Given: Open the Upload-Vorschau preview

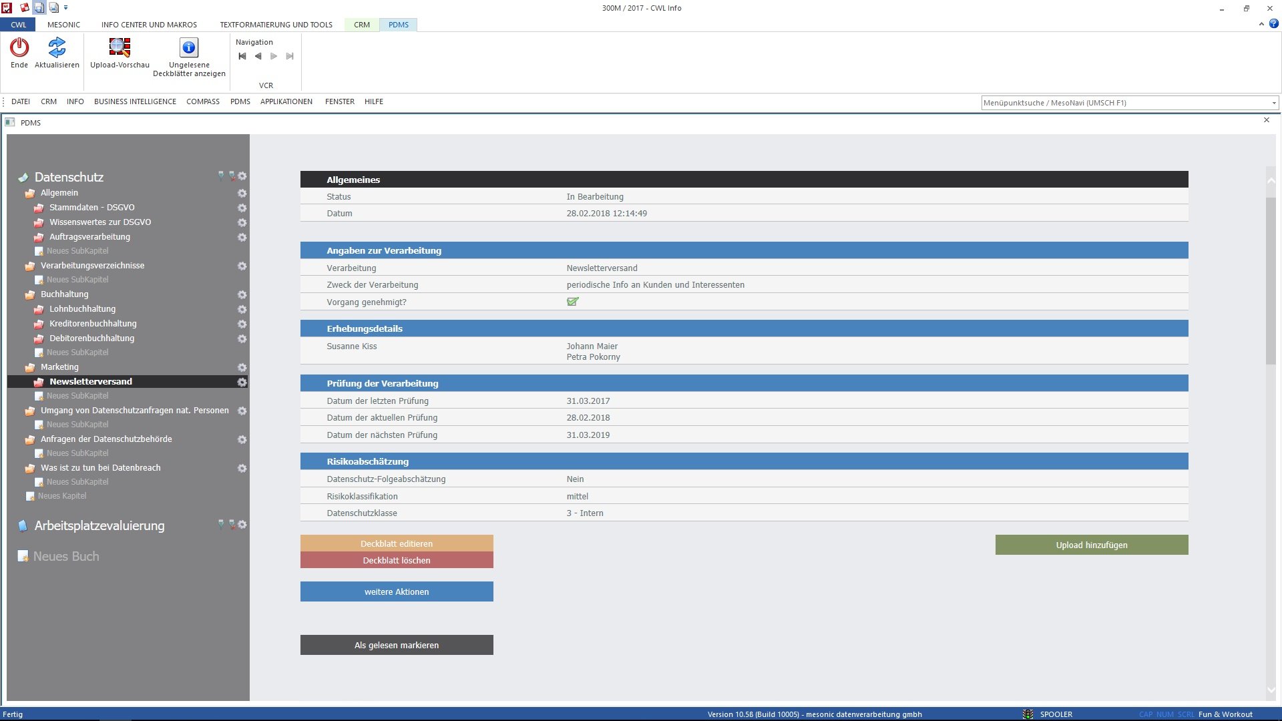Looking at the screenshot, I should pos(120,47).
